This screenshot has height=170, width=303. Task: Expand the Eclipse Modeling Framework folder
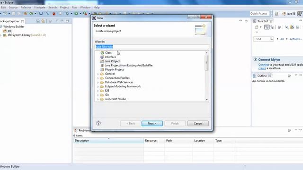click(x=98, y=87)
